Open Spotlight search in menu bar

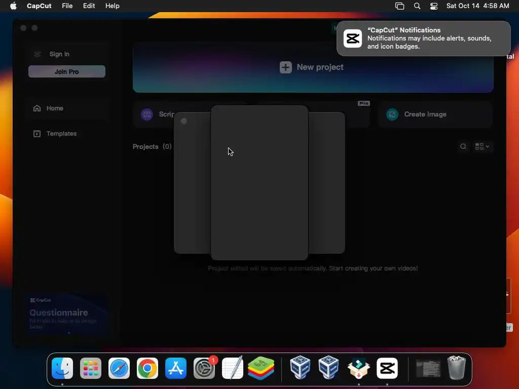[417, 6]
